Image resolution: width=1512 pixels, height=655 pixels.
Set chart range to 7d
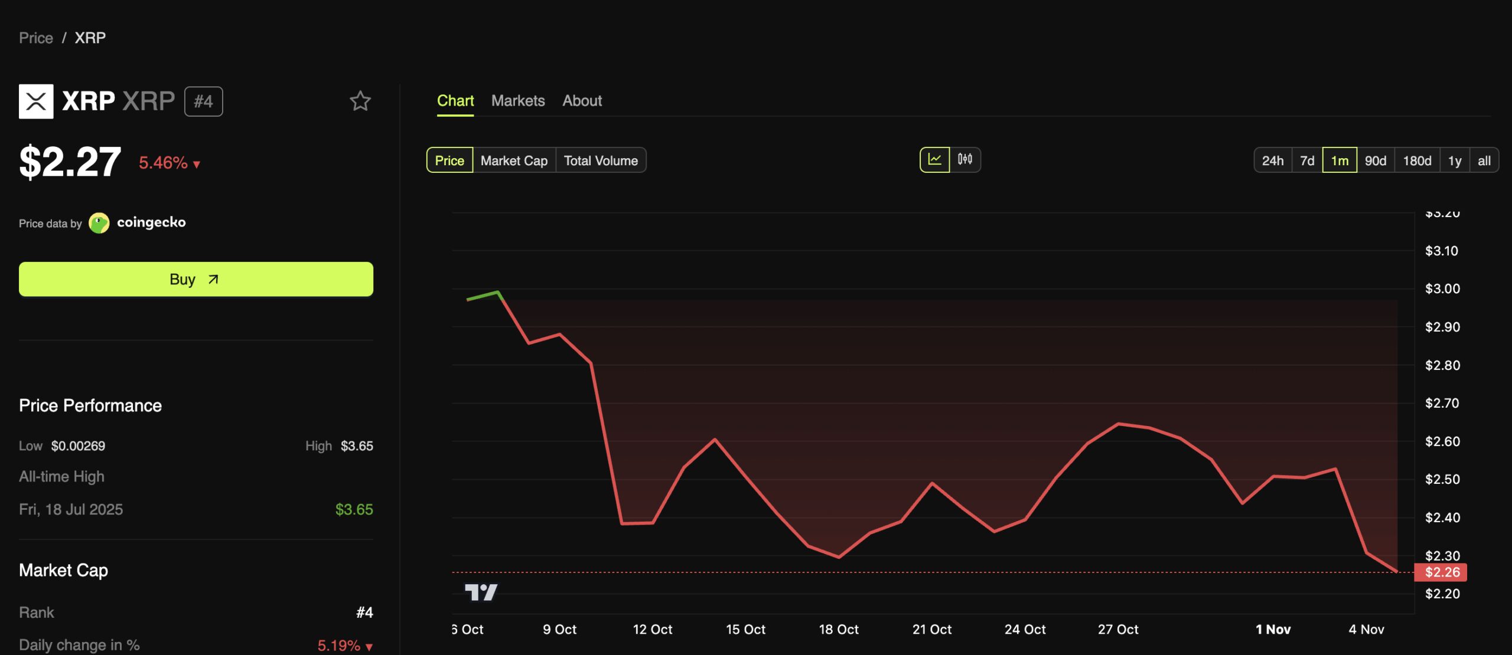(1306, 161)
